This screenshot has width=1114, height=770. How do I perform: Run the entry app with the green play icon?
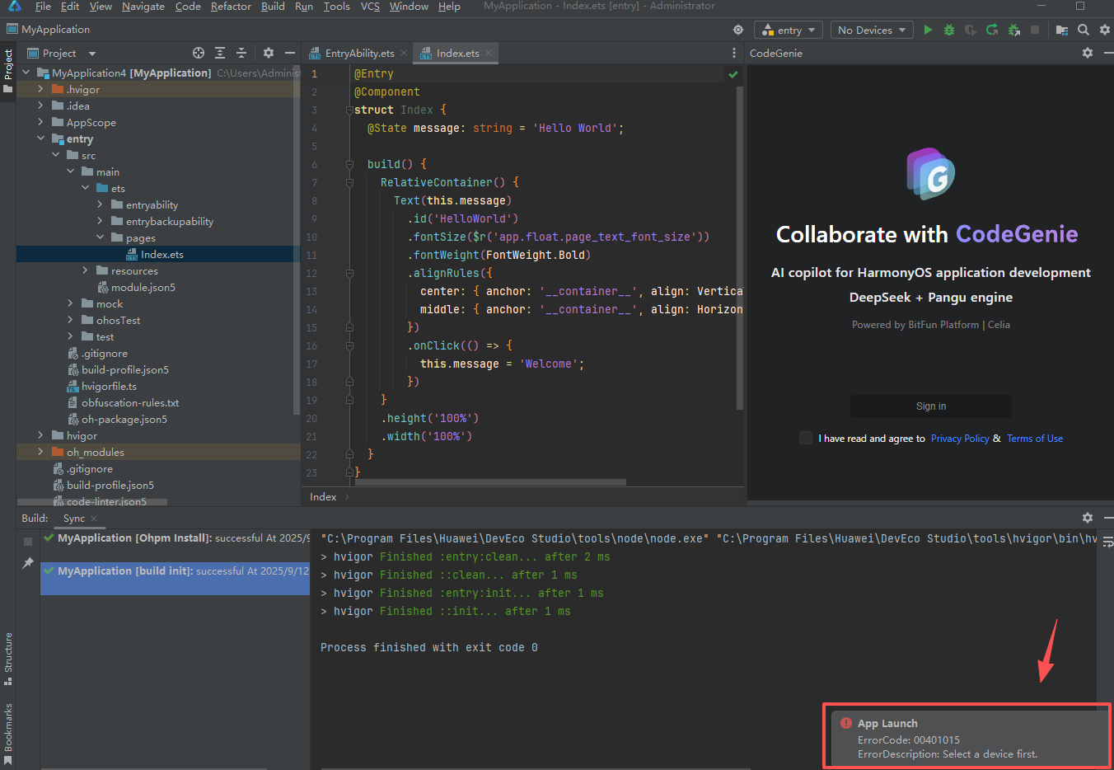928,30
